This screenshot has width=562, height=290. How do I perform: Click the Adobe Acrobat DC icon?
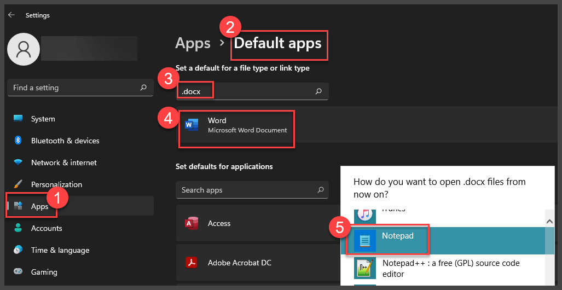[x=192, y=263]
